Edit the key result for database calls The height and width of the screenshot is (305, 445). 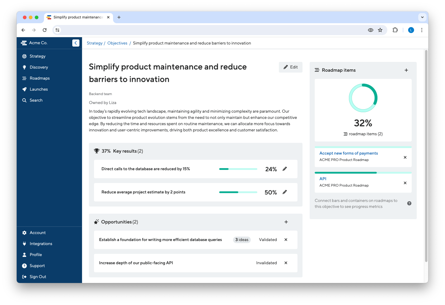point(285,169)
